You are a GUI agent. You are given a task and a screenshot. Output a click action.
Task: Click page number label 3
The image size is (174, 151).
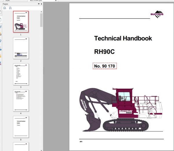click(x=21, y=87)
